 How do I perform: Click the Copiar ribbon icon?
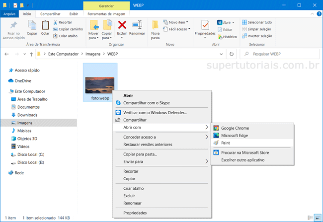[32, 25]
